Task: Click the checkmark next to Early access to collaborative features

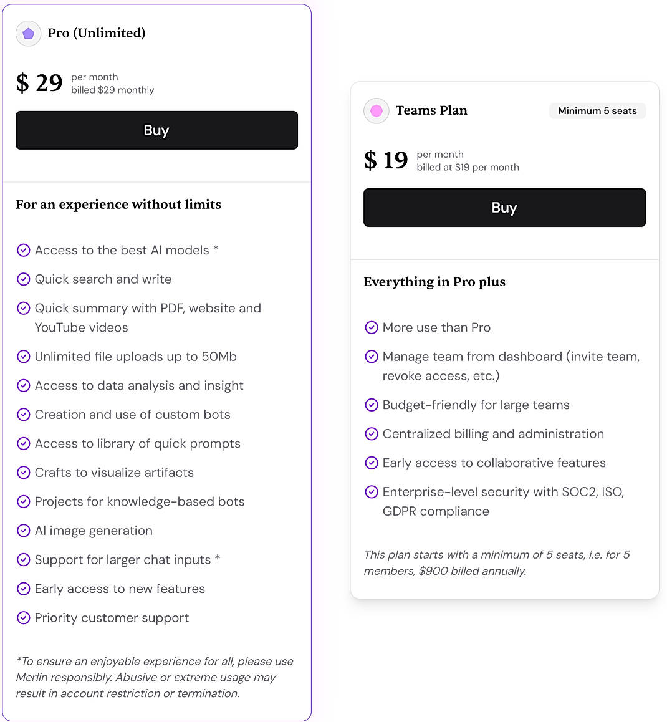Action: point(372,463)
